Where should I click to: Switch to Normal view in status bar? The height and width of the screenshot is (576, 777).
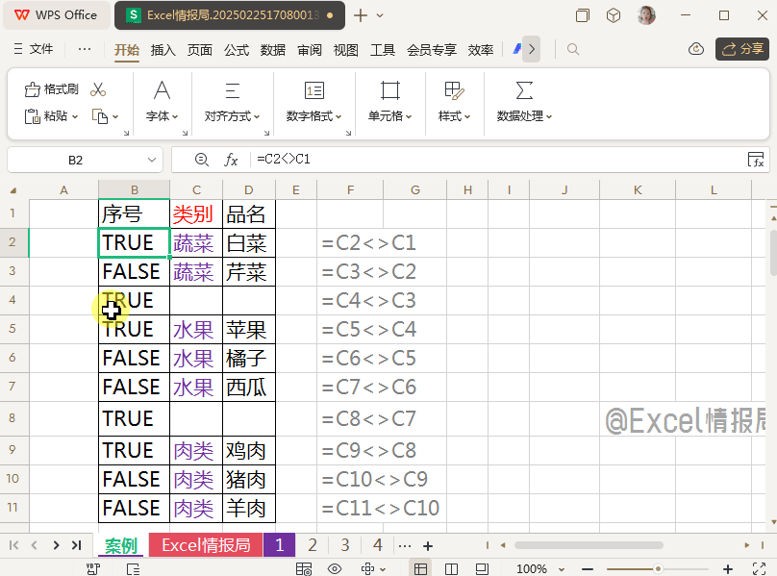(x=421, y=568)
